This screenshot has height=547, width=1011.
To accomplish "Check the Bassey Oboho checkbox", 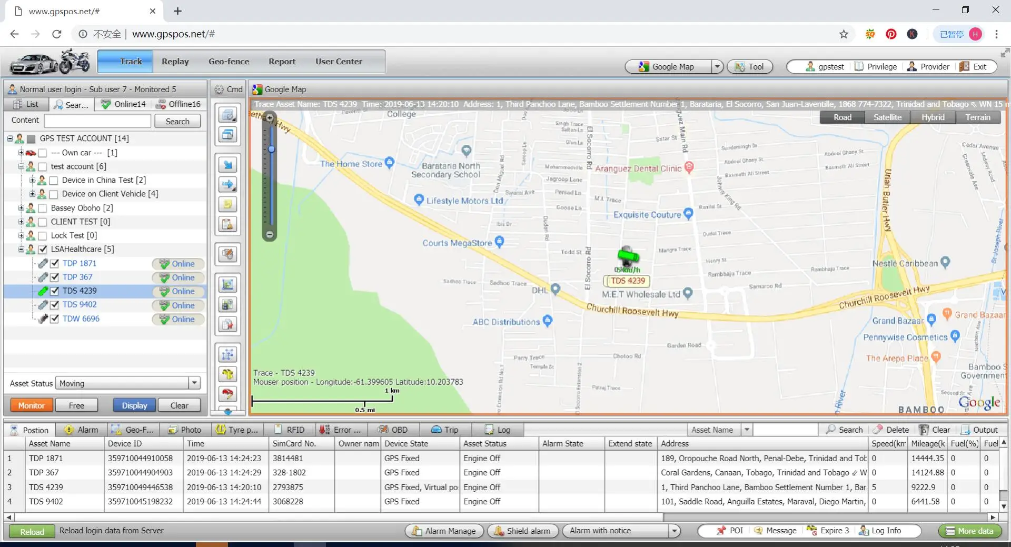I will [43, 208].
